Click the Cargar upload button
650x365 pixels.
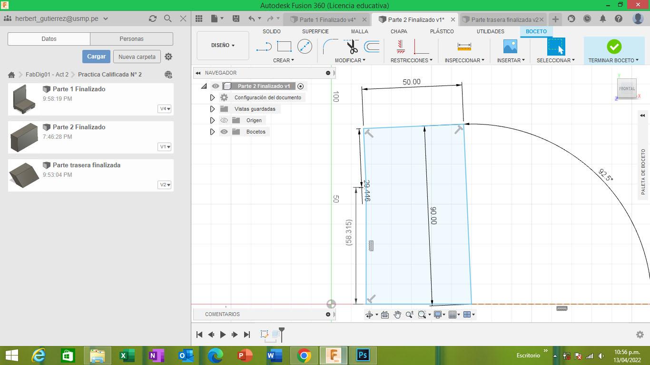[96, 57]
